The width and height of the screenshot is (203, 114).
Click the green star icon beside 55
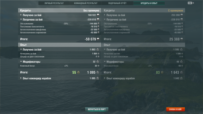point(78,72)
